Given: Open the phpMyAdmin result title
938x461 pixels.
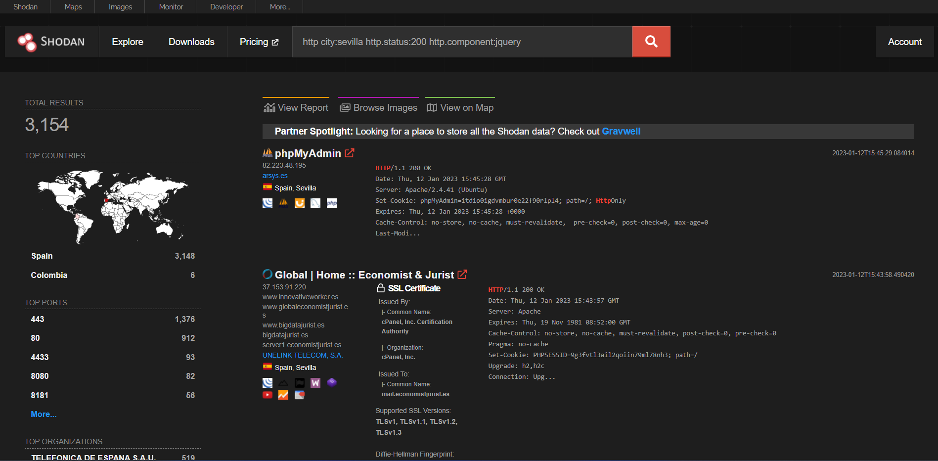Looking at the screenshot, I should 308,153.
